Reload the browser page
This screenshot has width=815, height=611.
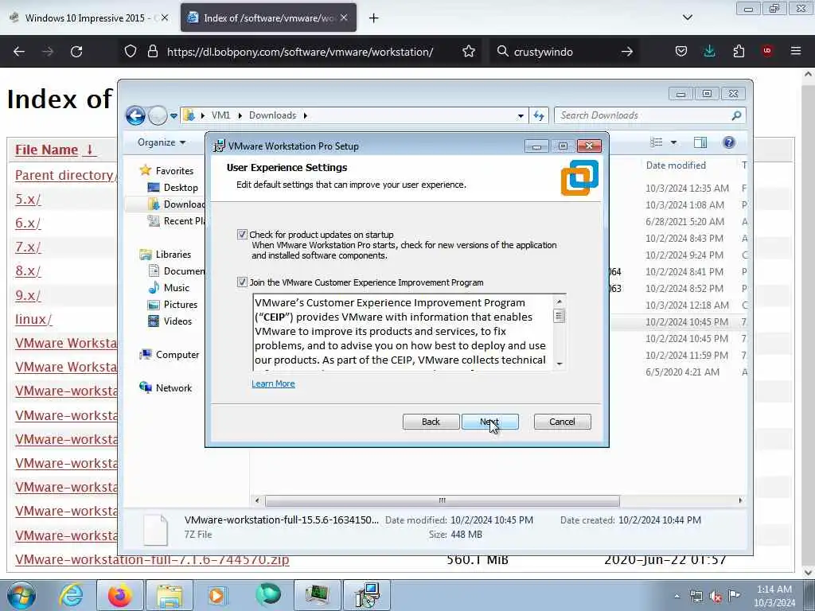[76, 52]
